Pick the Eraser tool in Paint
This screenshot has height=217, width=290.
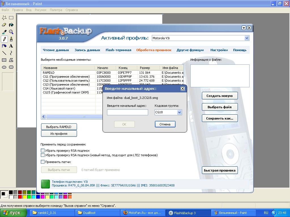click(x=4, y=25)
